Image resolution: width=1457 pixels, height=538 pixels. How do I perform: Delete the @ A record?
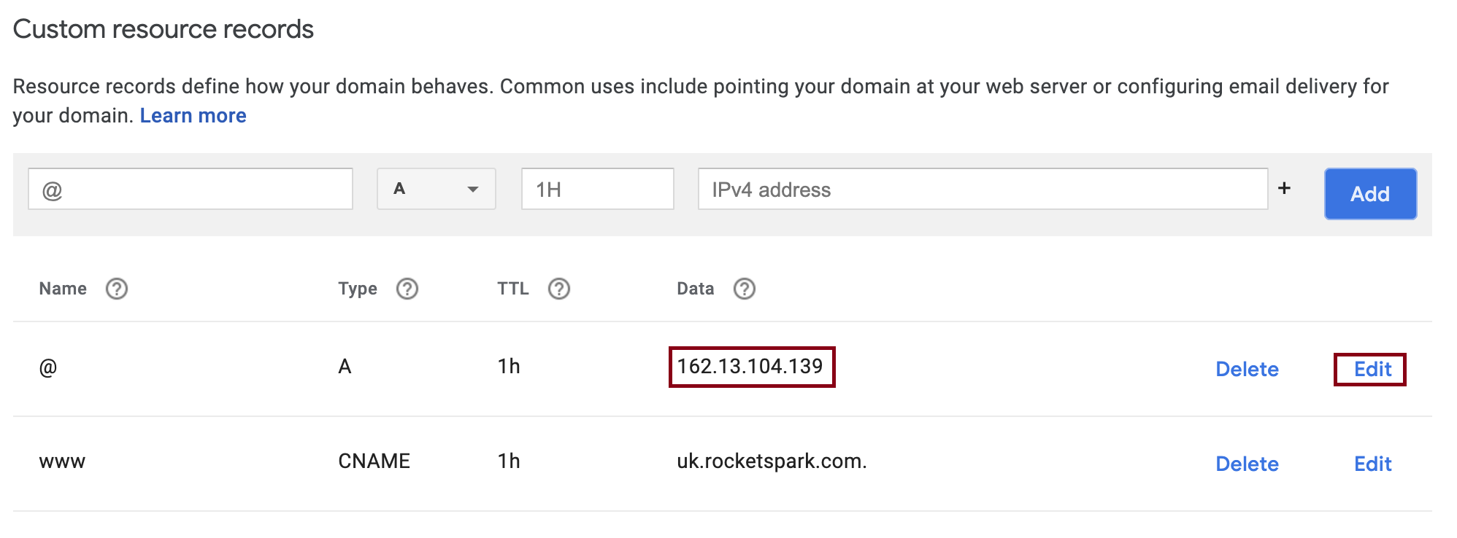click(x=1247, y=369)
